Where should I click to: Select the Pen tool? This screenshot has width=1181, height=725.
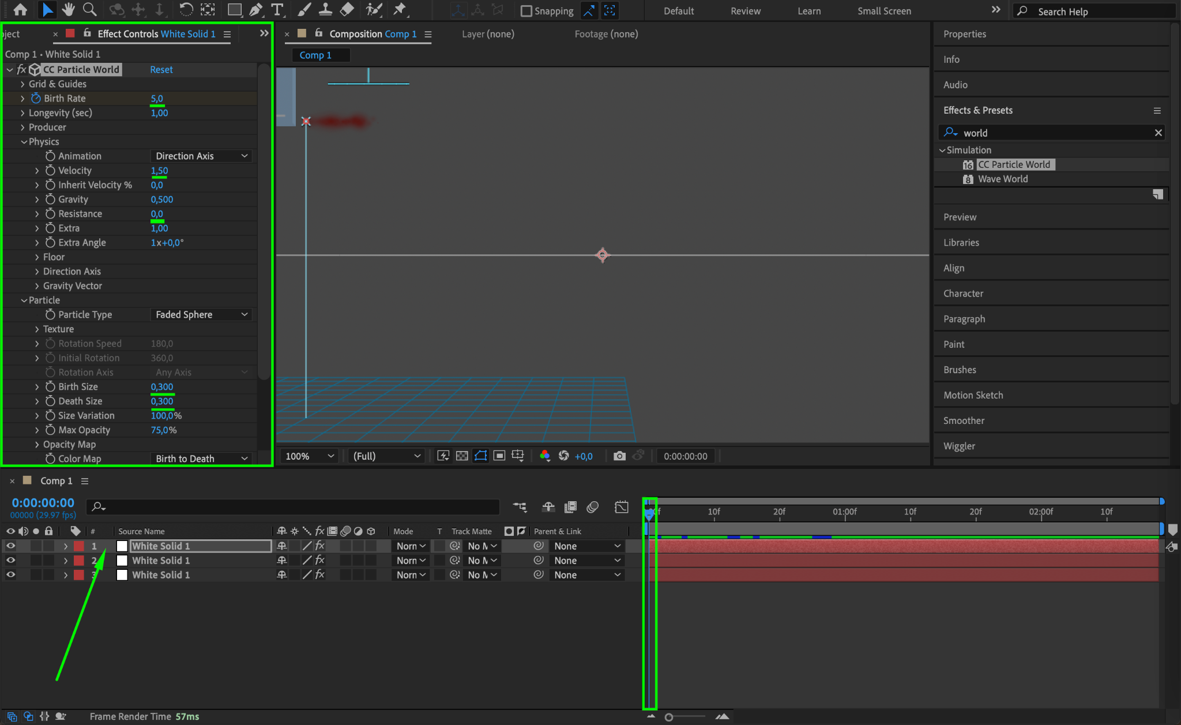click(255, 10)
